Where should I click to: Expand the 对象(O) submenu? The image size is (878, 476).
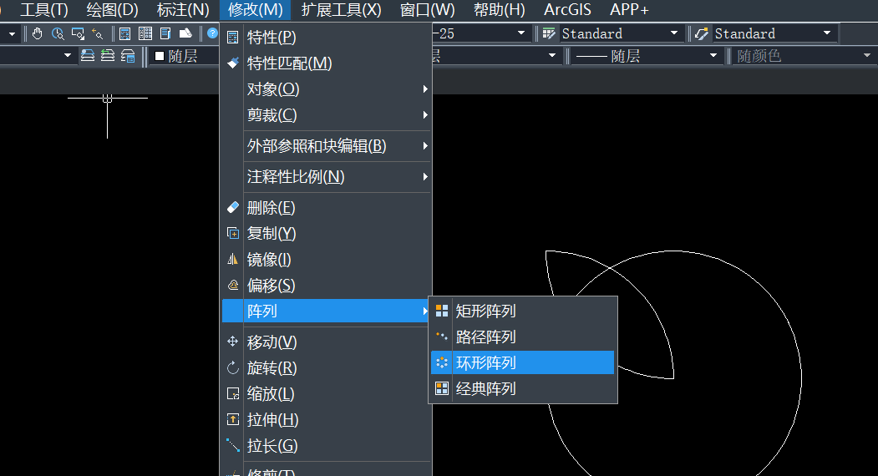coord(327,89)
